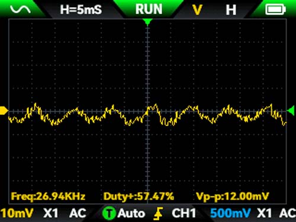Image resolution: width=296 pixels, height=222 pixels.
Task: Check the battery indicator icon
Action: point(275,9)
